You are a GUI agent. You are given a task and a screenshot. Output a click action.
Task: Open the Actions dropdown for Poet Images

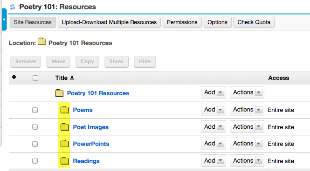pyautogui.click(x=247, y=127)
